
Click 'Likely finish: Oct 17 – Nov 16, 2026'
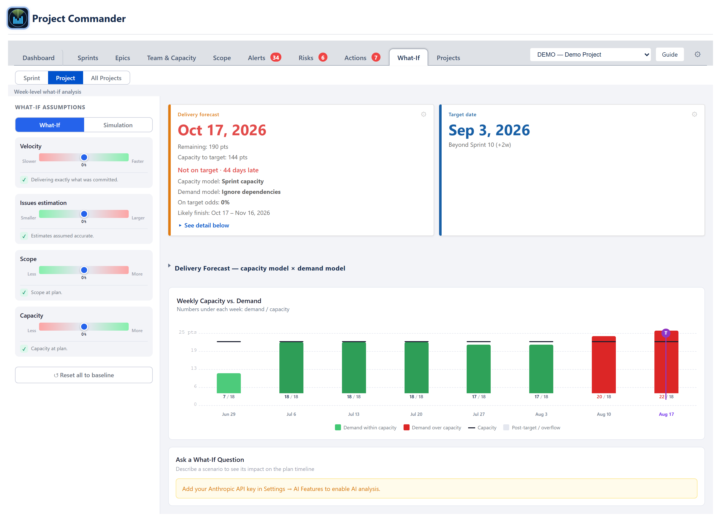pos(224,213)
